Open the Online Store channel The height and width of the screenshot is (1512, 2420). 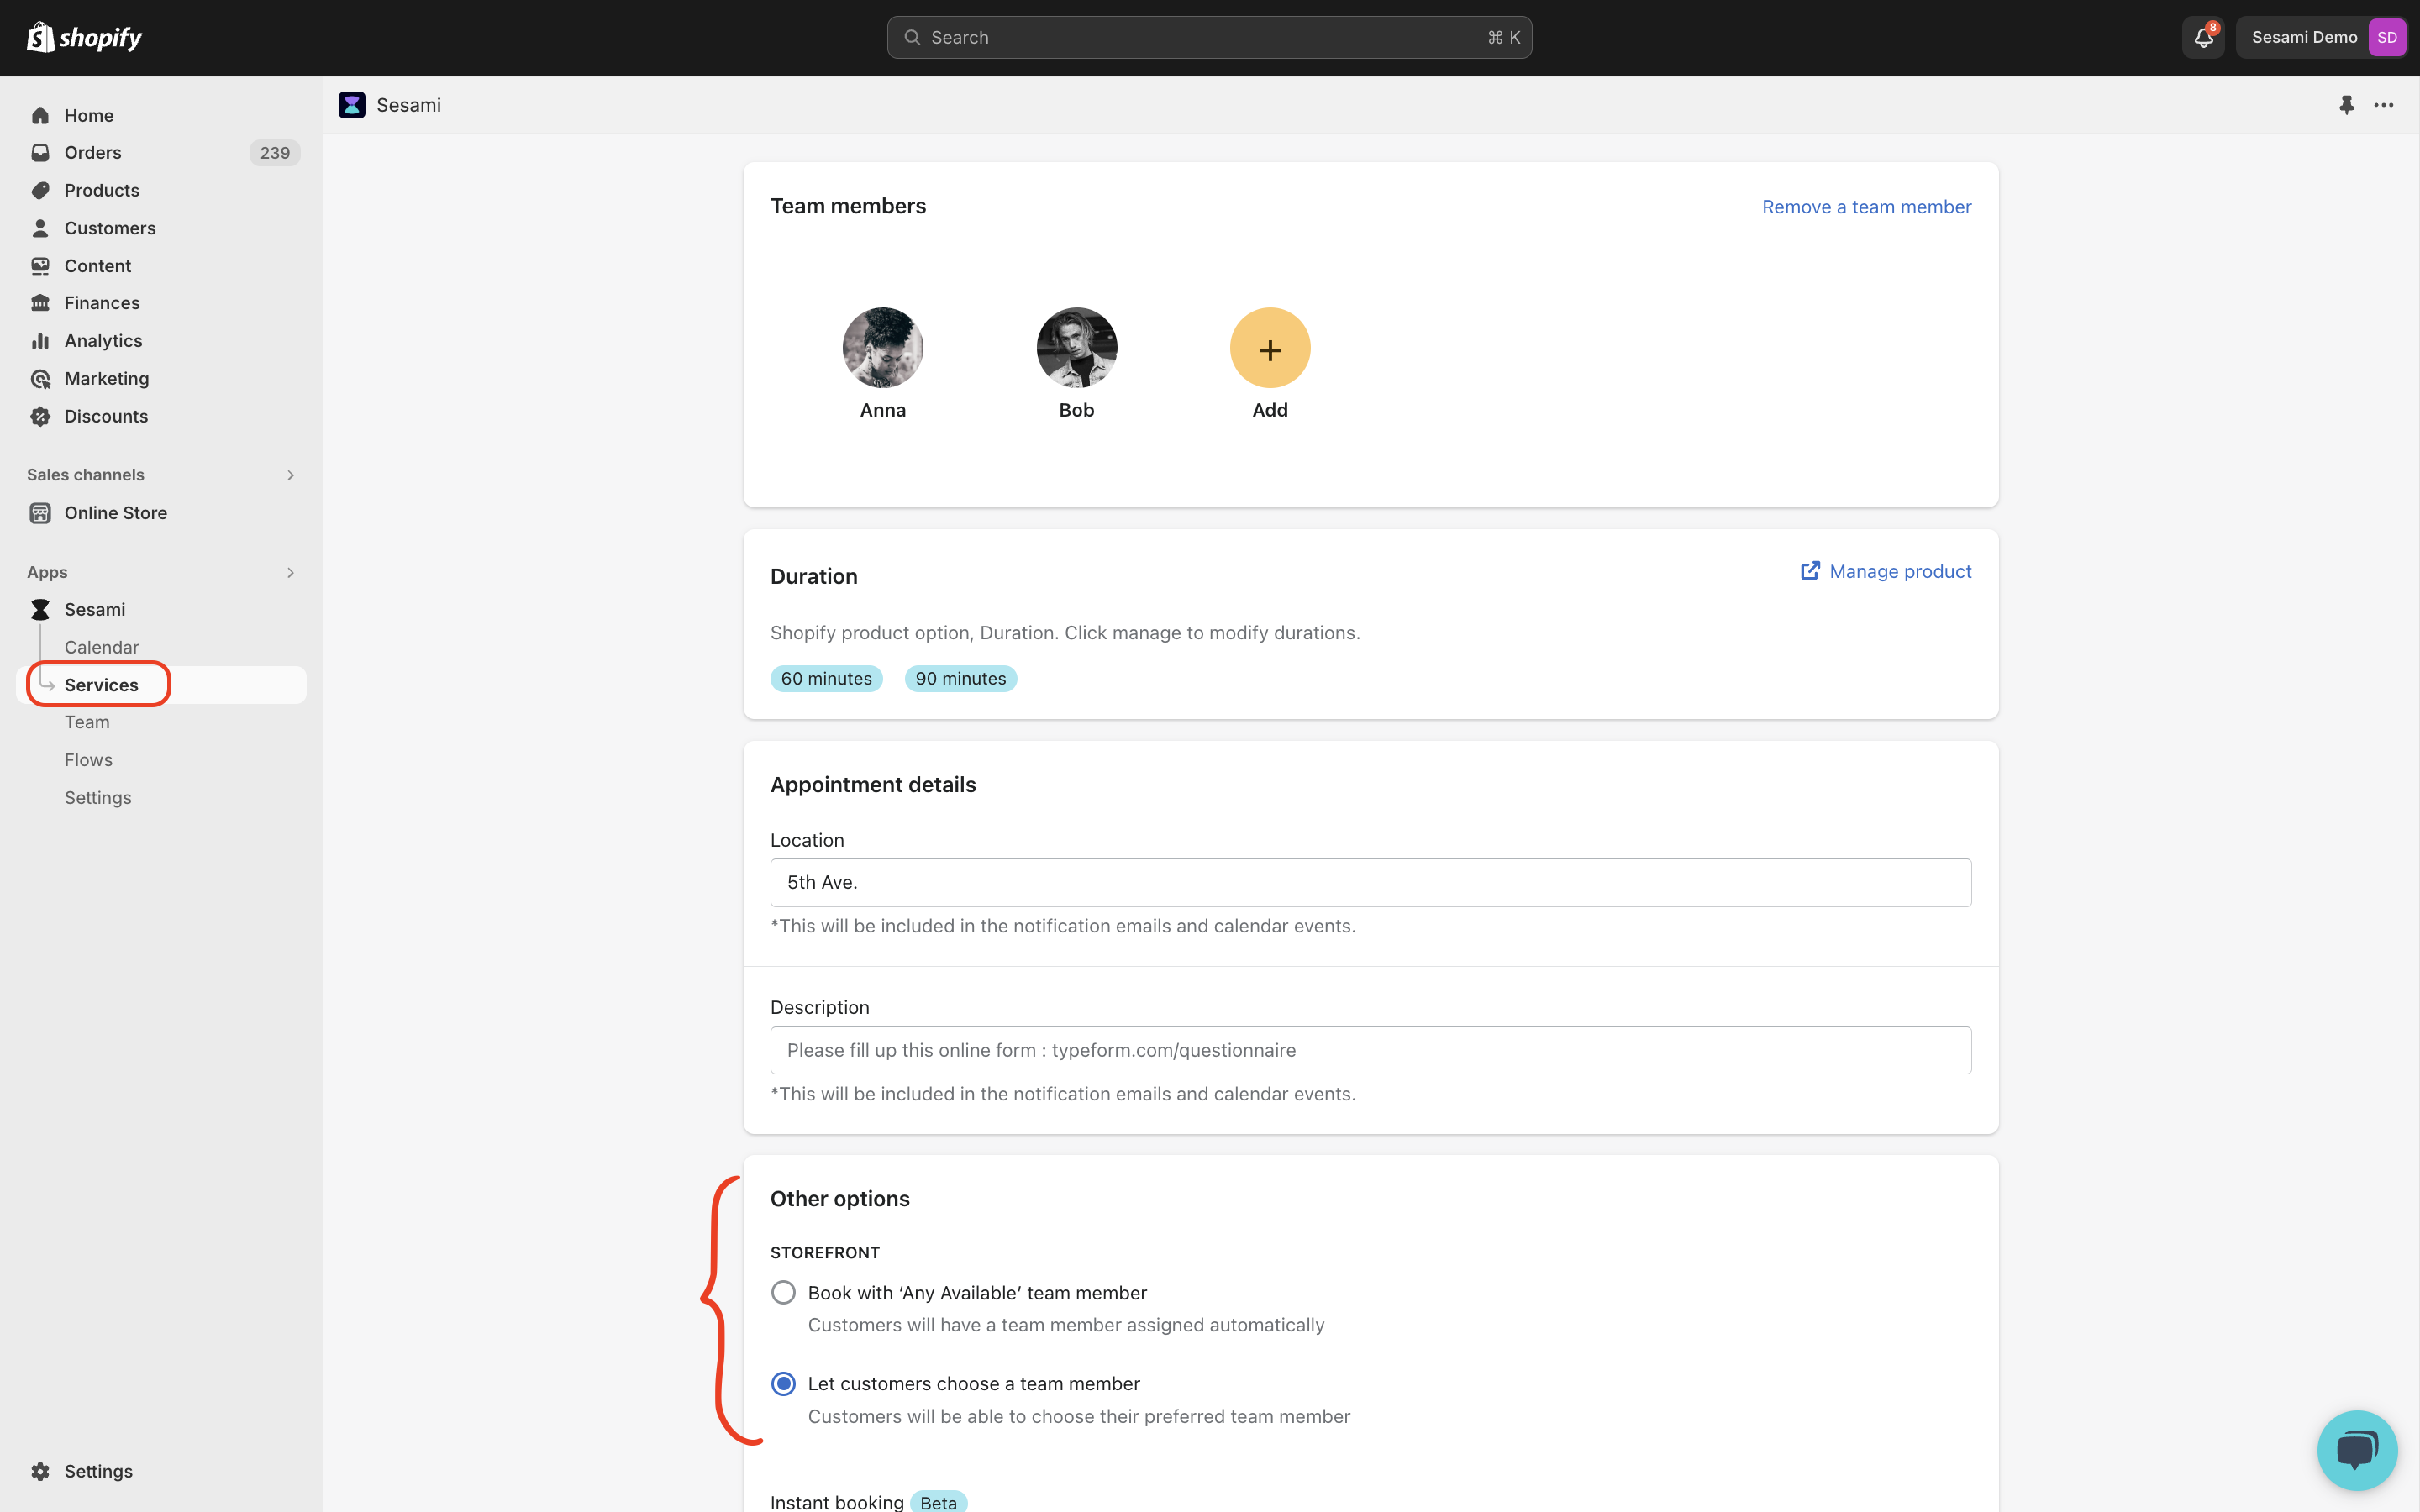tap(116, 512)
